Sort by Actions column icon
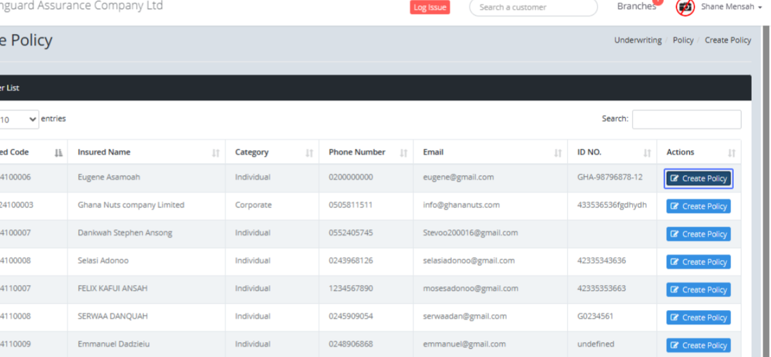Viewport: 771px width, 357px height. tap(731, 153)
